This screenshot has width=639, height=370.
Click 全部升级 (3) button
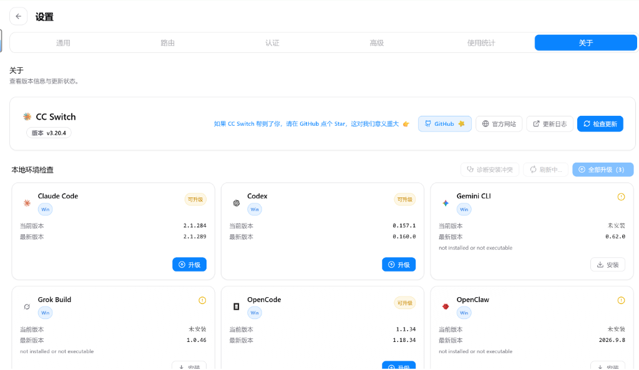603,169
